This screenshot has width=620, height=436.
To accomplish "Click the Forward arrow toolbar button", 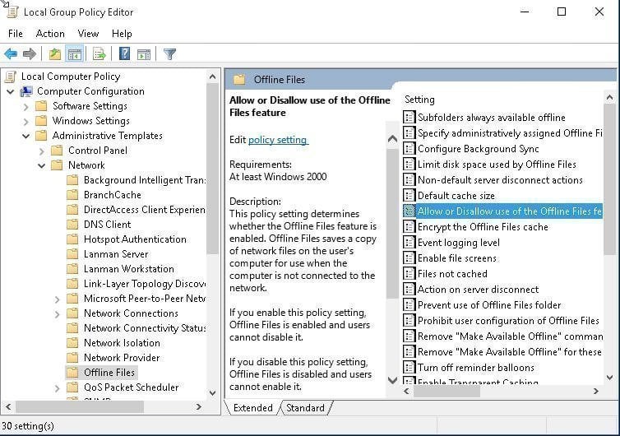I will [30, 53].
